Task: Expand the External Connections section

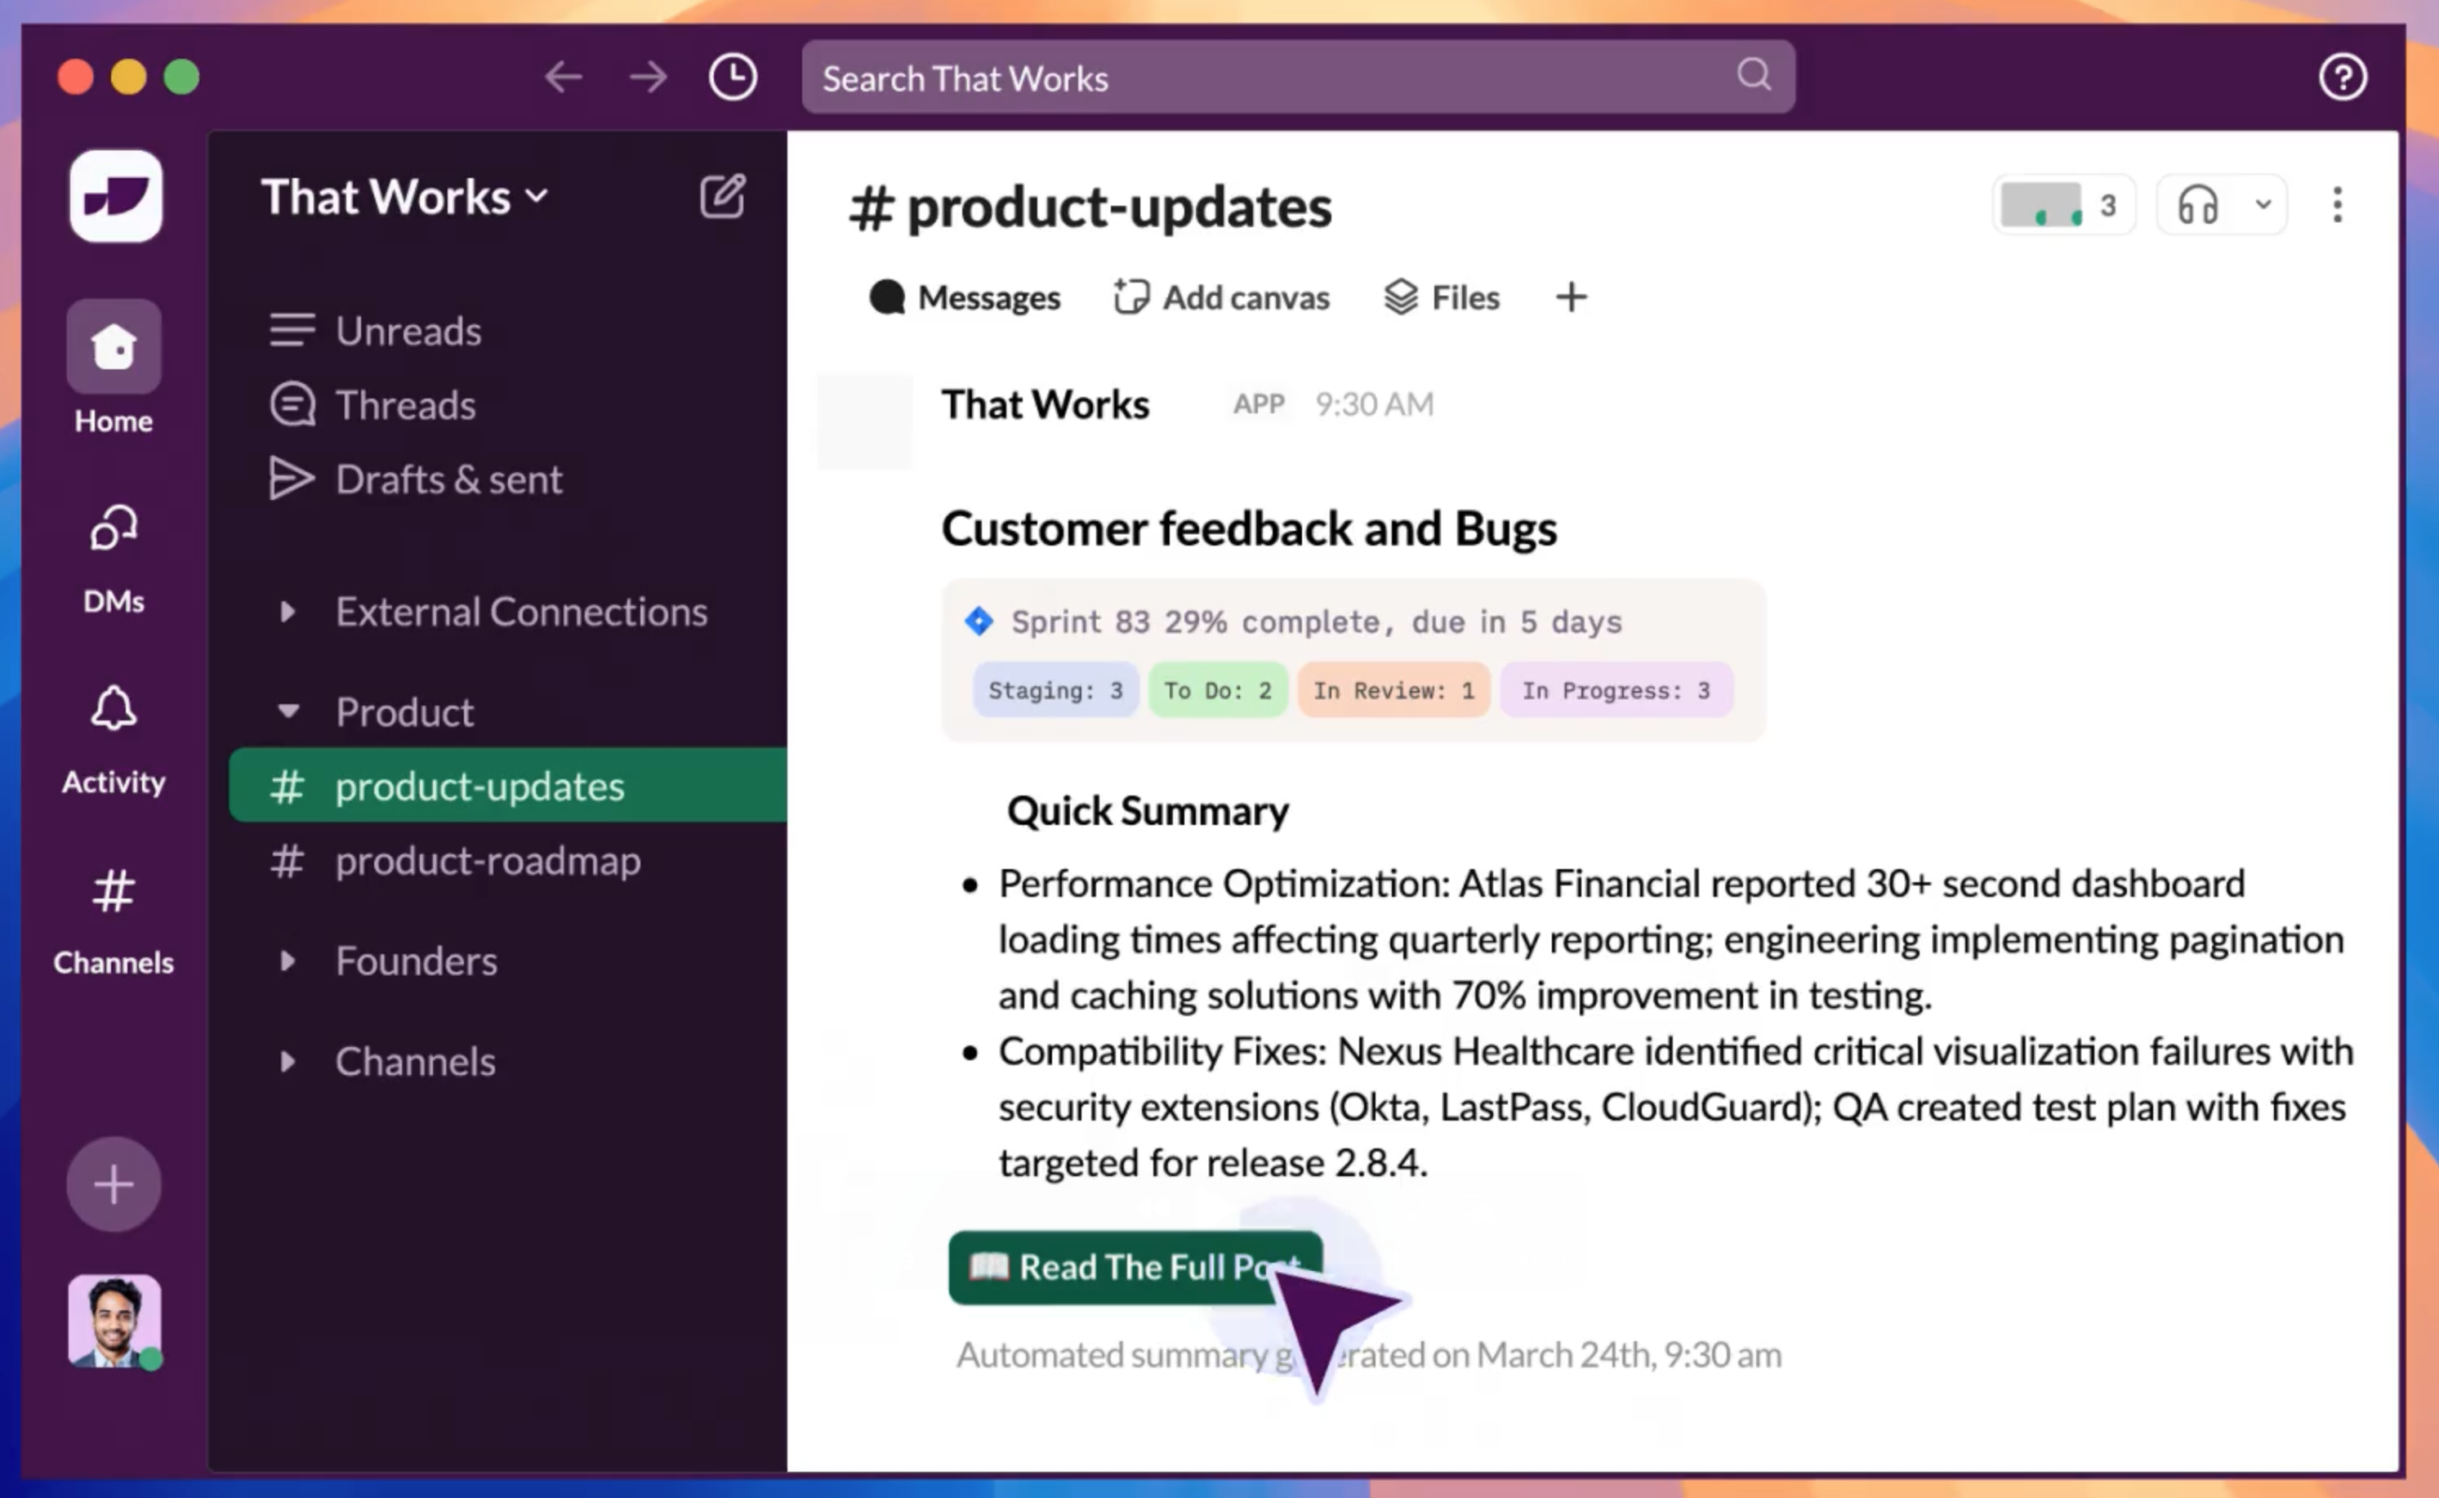Action: [x=288, y=613]
